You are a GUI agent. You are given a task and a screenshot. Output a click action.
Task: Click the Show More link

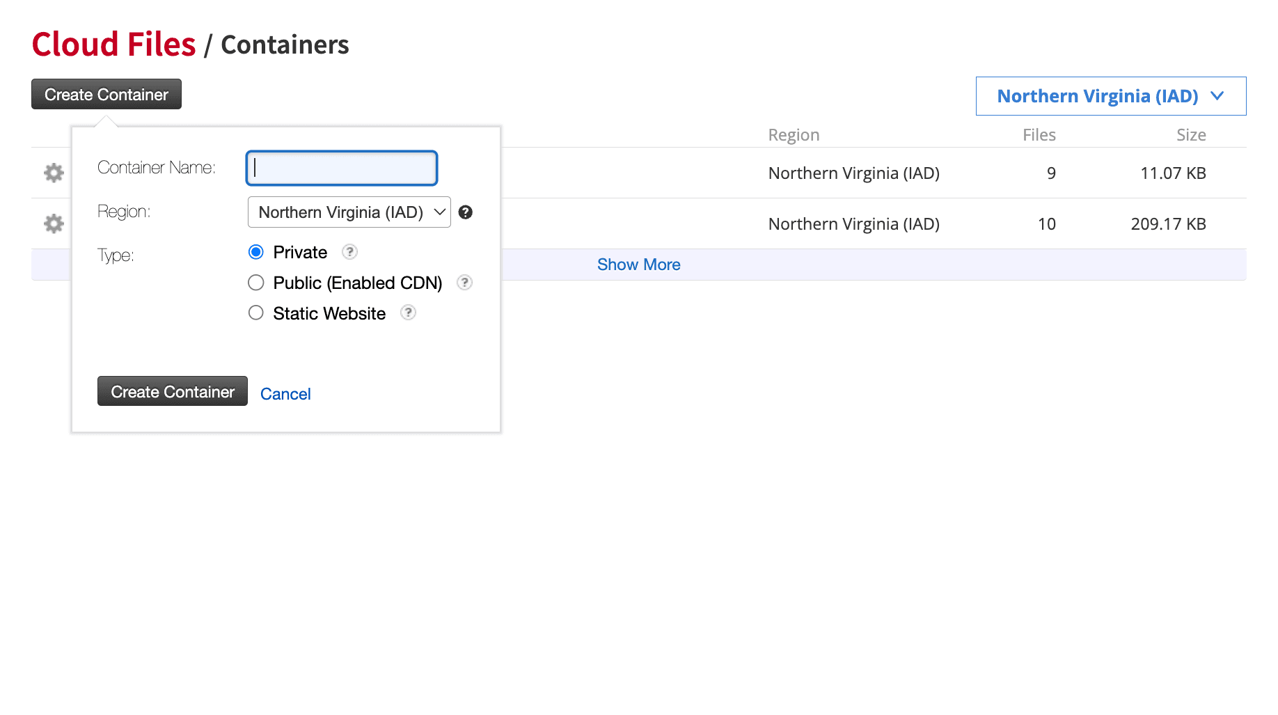(638, 265)
